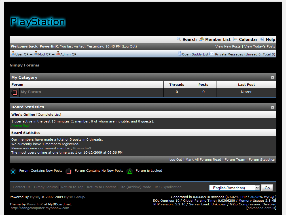Image resolution: width=286 pixels, height=215 pixels.
Task: Select Mark All Forums Read
Action: tap(203, 160)
